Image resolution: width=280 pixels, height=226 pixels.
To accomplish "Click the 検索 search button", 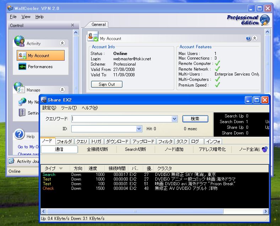I will [x=195, y=119].
